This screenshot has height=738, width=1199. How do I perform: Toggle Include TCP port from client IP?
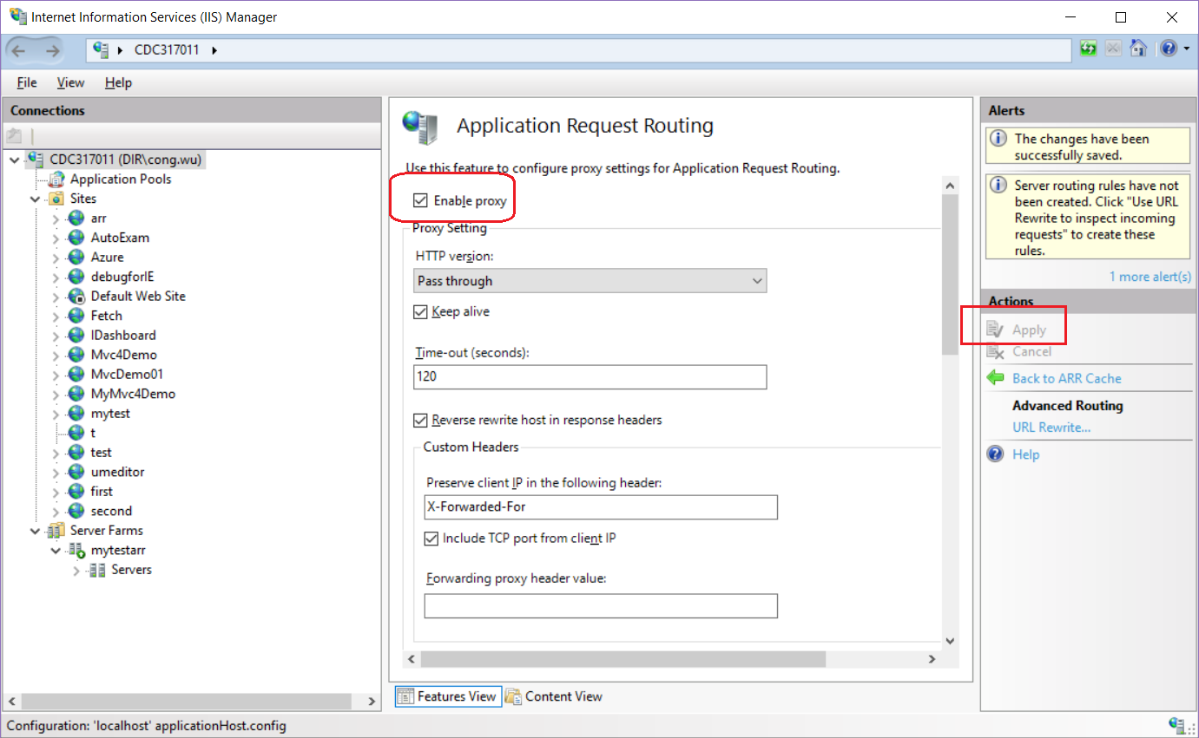click(431, 539)
